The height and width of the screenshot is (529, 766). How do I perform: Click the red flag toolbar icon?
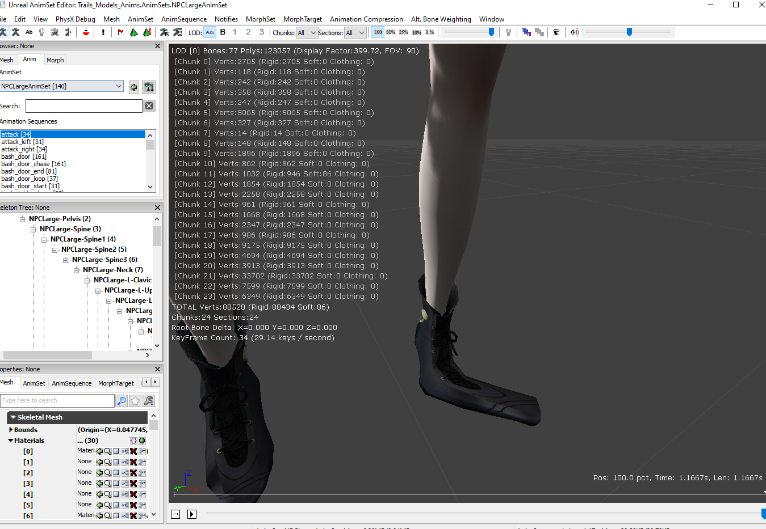[120, 32]
